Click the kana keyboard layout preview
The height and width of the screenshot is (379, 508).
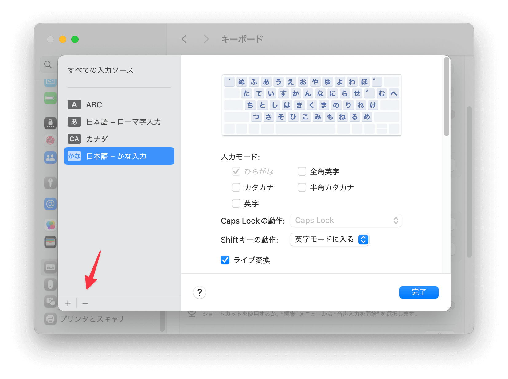pos(312,105)
